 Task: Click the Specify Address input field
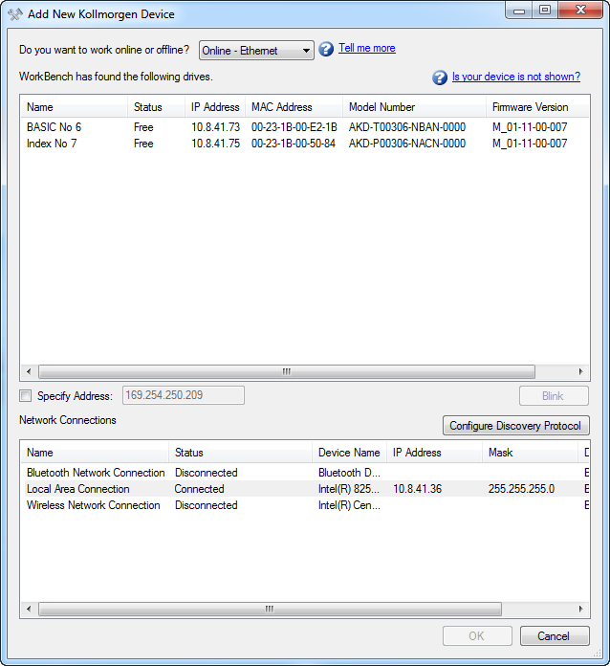click(184, 395)
